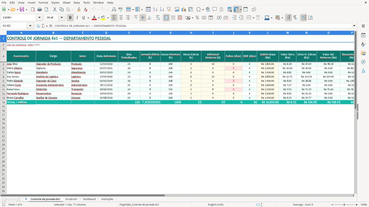Select column H header
Viewport: 369px width, 207px height.
point(191,33)
